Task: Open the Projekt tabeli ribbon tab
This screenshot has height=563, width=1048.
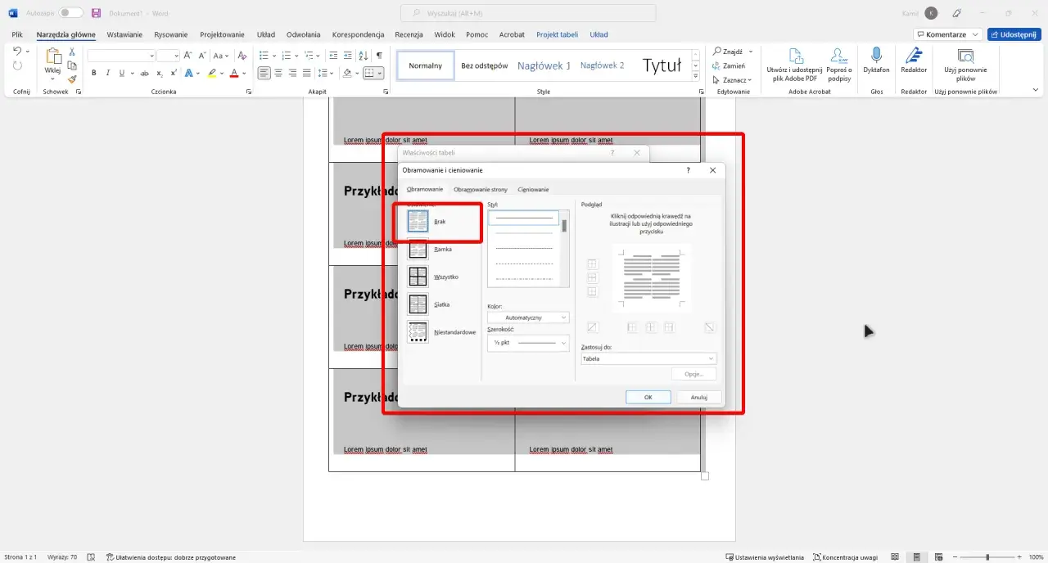Action: pos(557,34)
